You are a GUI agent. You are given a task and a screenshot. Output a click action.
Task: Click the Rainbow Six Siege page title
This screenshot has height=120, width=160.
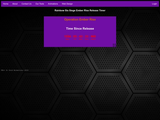(x=80, y=10)
